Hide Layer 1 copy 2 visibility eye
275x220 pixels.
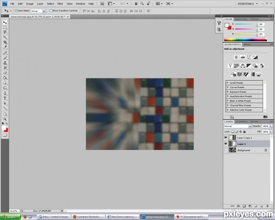click(225, 137)
